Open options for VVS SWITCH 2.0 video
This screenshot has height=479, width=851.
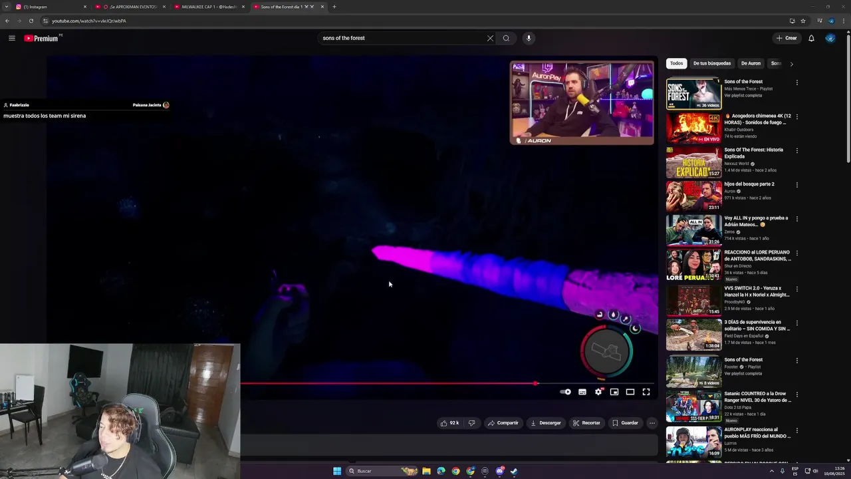[x=796, y=289]
